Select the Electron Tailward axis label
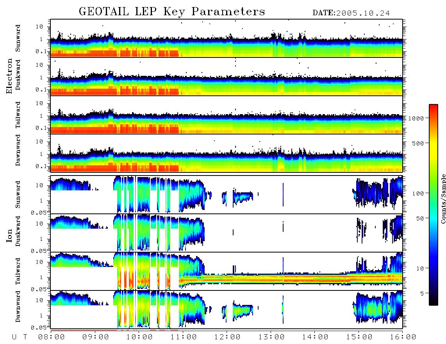This screenshot has height=344, width=446. click(x=18, y=115)
